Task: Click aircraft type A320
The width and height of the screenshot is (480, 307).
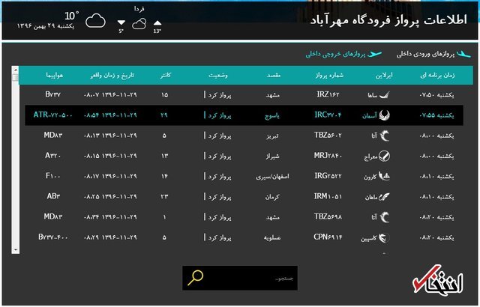Action: tap(52, 156)
